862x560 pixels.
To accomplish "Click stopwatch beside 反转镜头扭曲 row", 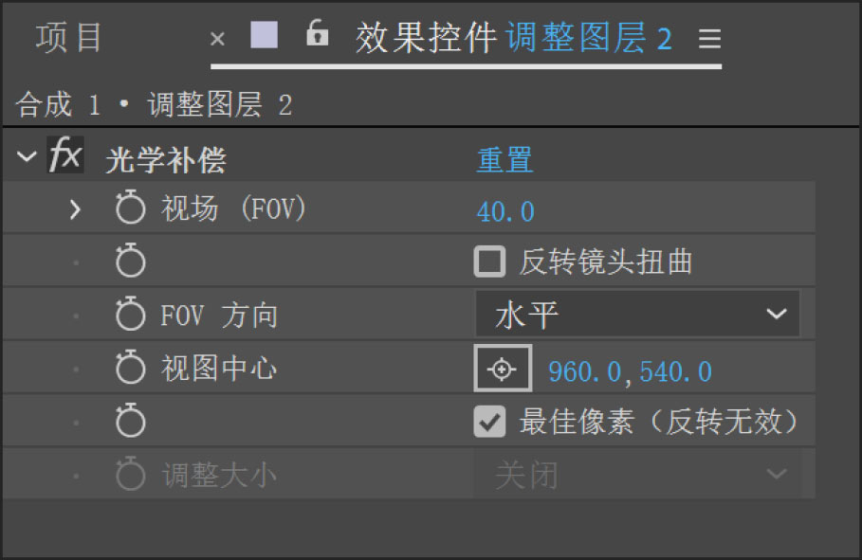I will [x=130, y=262].
